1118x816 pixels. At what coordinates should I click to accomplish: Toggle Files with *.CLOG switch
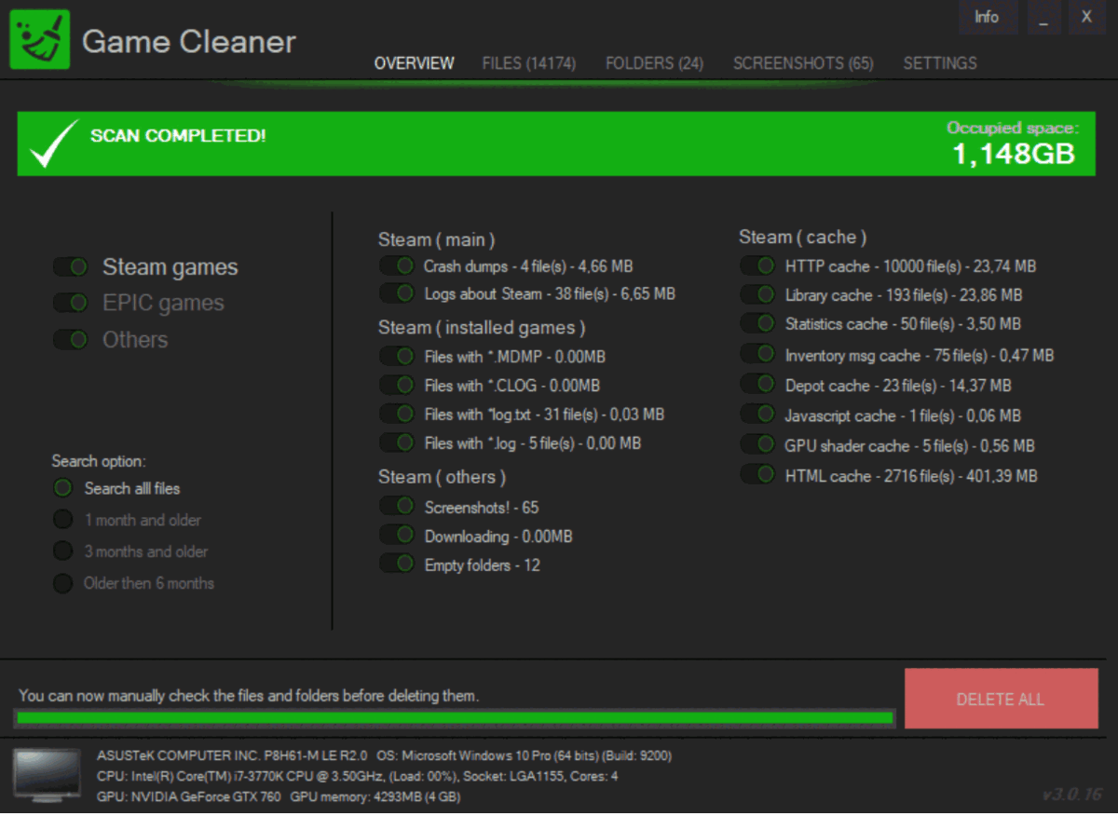[x=397, y=385]
